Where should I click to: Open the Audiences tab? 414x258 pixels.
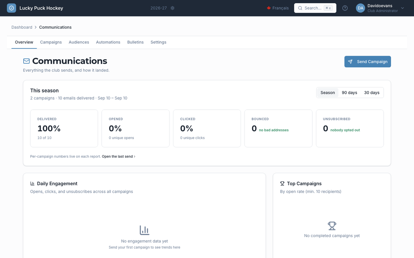[x=79, y=42]
